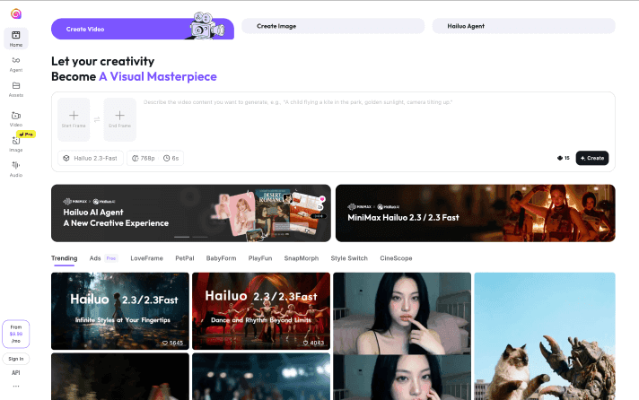
Task: Click the Create button
Action: pos(592,158)
